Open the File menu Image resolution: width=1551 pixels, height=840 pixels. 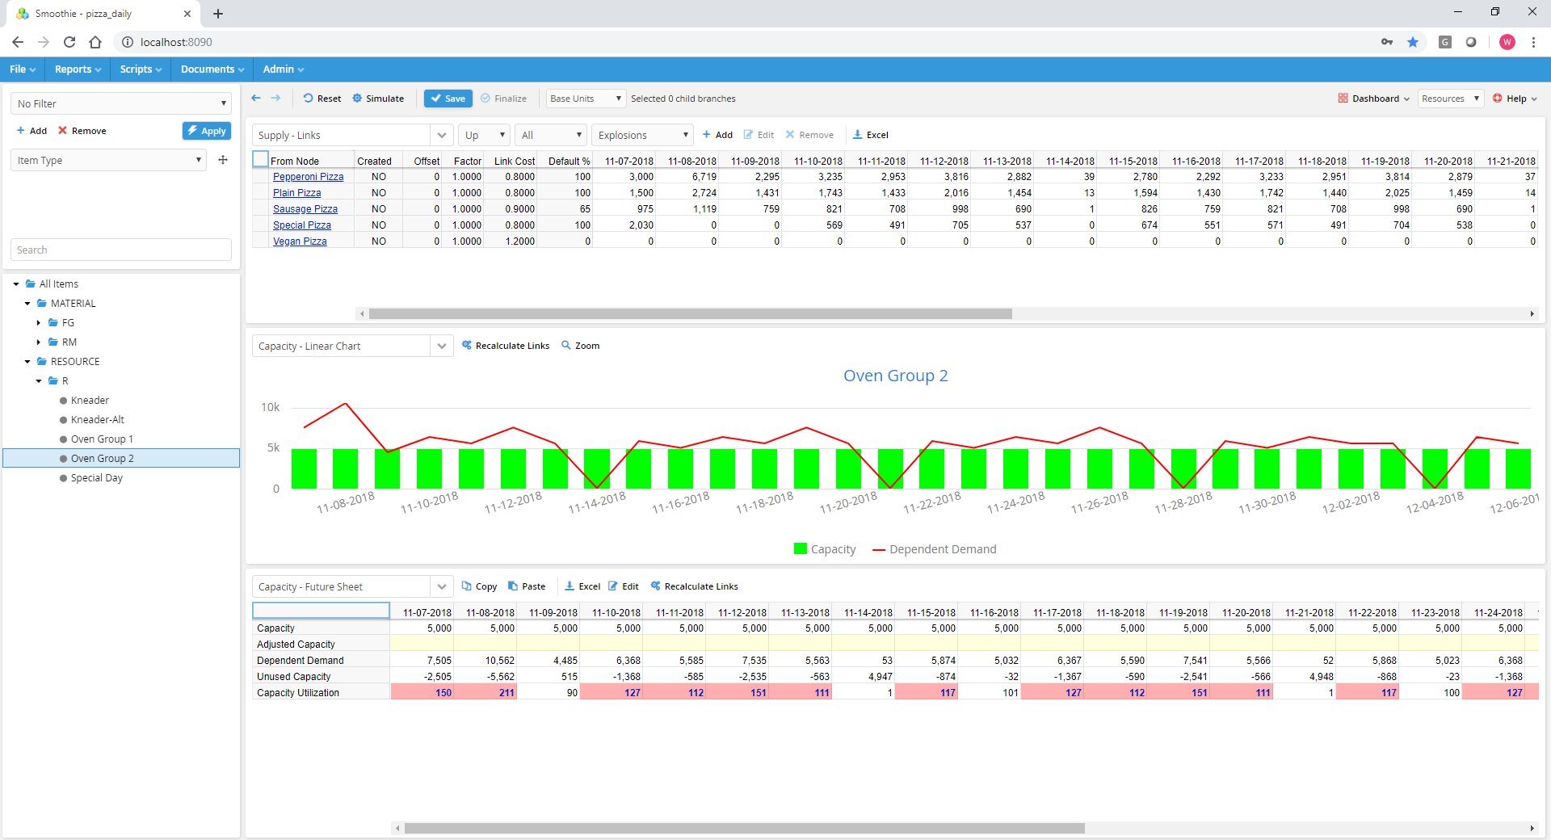coord(23,69)
